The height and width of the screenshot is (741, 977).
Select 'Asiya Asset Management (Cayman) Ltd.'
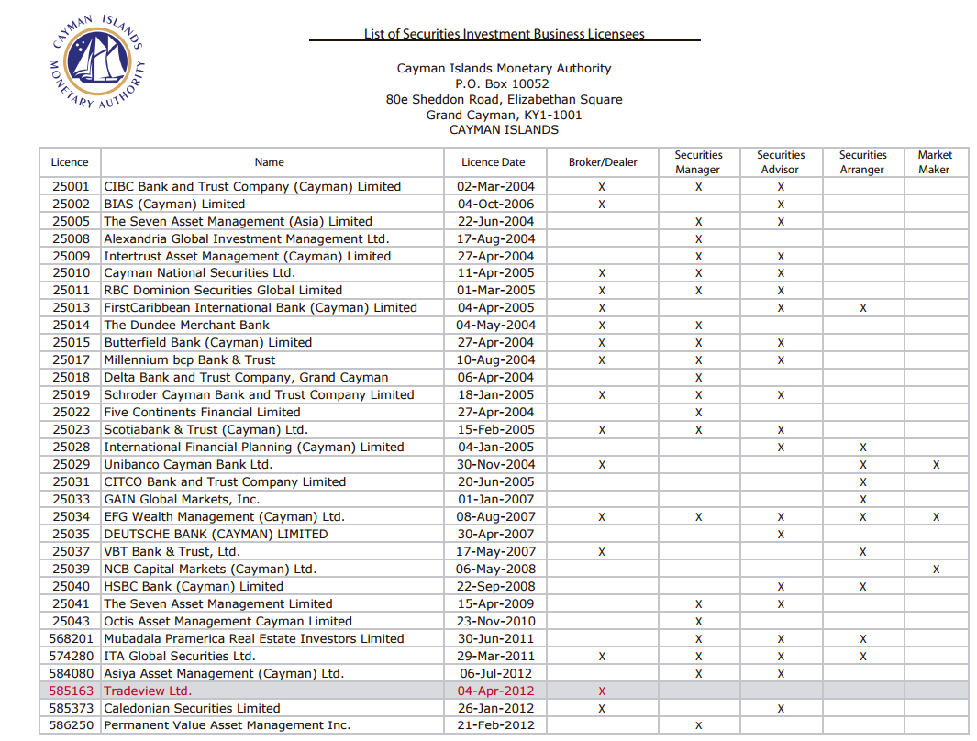(225, 674)
